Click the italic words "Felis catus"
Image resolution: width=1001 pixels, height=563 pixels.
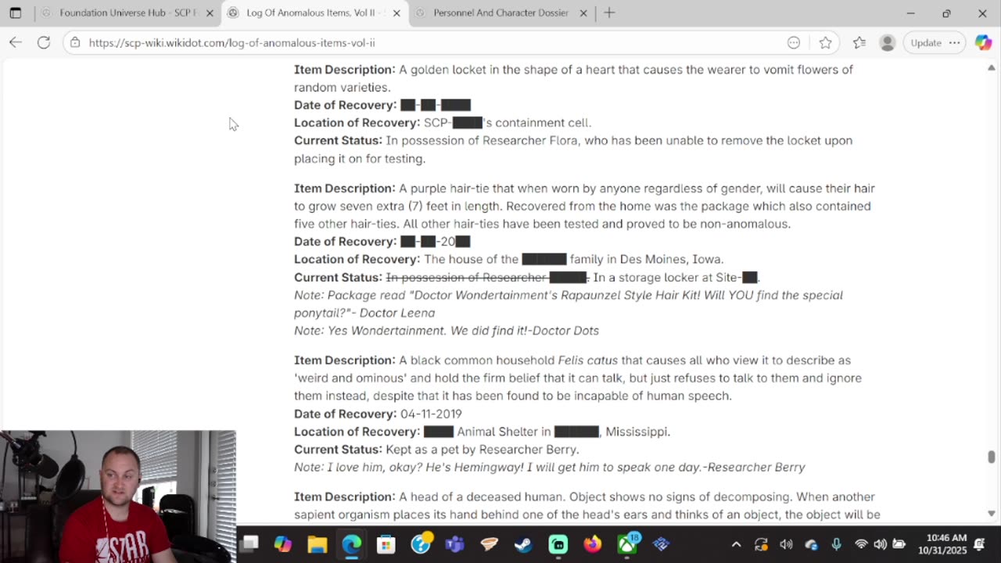(588, 360)
